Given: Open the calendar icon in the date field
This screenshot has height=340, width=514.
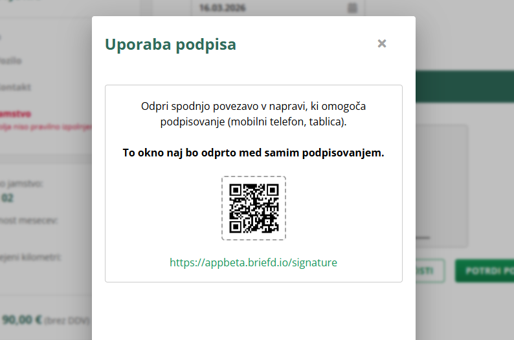Looking at the screenshot, I should click(352, 8).
